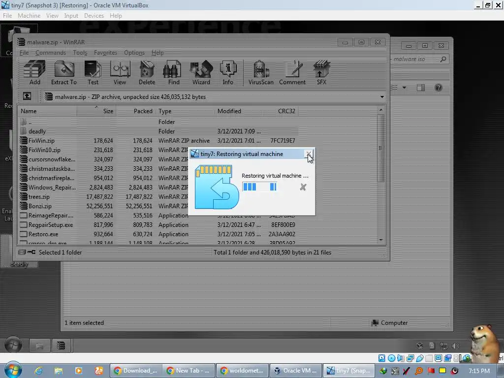Click the Comment toolbar icon
The width and height of the screenshot is (504, 378).
pyautogui.click(x=292, y=72)
